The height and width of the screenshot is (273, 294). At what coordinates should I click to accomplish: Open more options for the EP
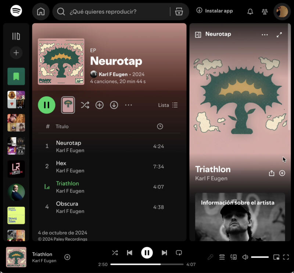click(x=128, y=105)
